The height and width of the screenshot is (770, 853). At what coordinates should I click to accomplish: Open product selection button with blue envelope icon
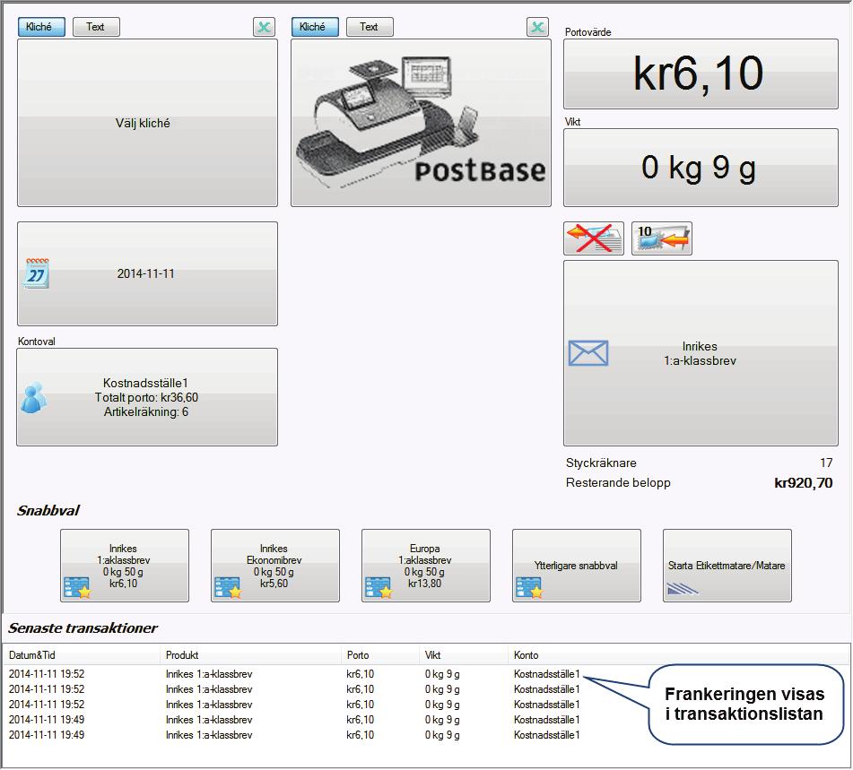[x=701, y=353]
